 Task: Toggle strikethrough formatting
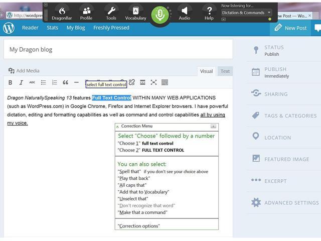[32, 82]
